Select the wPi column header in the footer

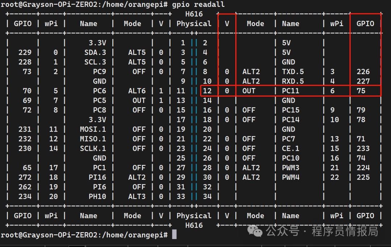(x=51, y=216)
